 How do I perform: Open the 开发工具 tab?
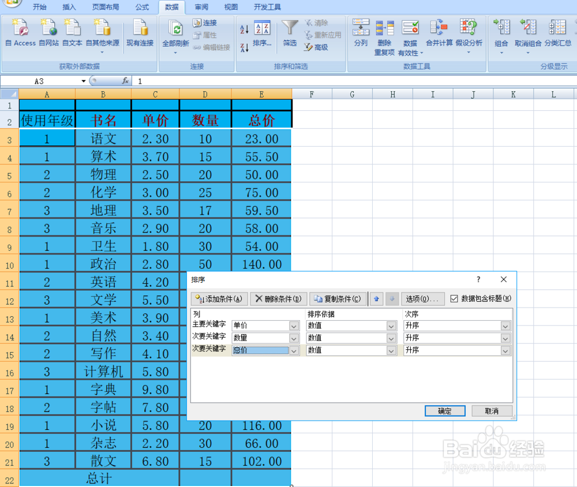[x=267, y=7]
